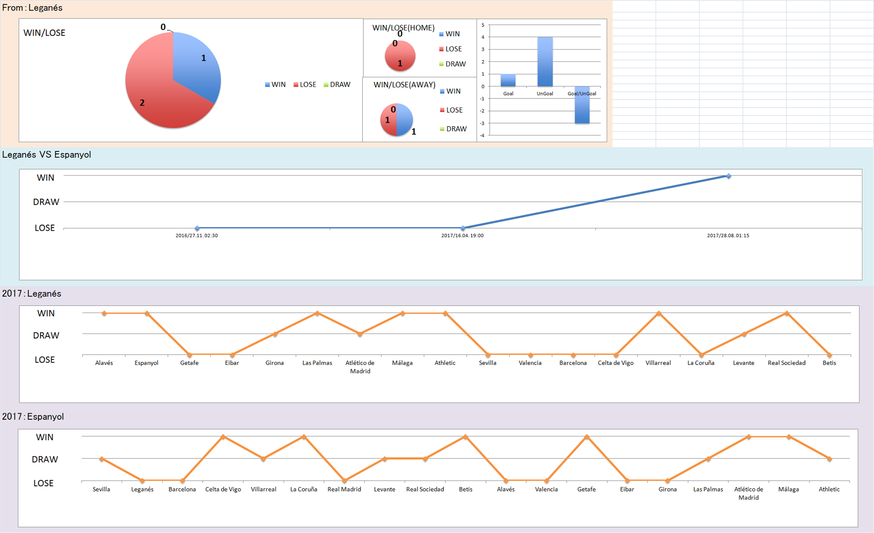874x533 pixels.
Task: Select the blue slice of the WIN/LOSE(AWAY) pie
Action: click(405, 120)
